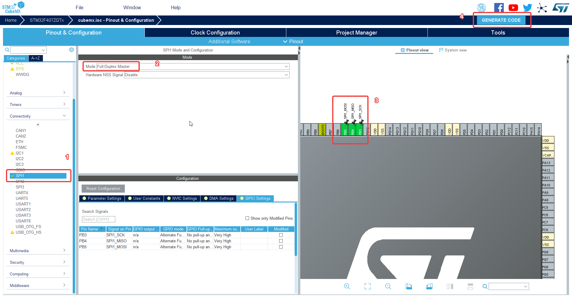The image size is (572, 298).
Task: Flip the chip view horizontally
Action: coord(450,286)
